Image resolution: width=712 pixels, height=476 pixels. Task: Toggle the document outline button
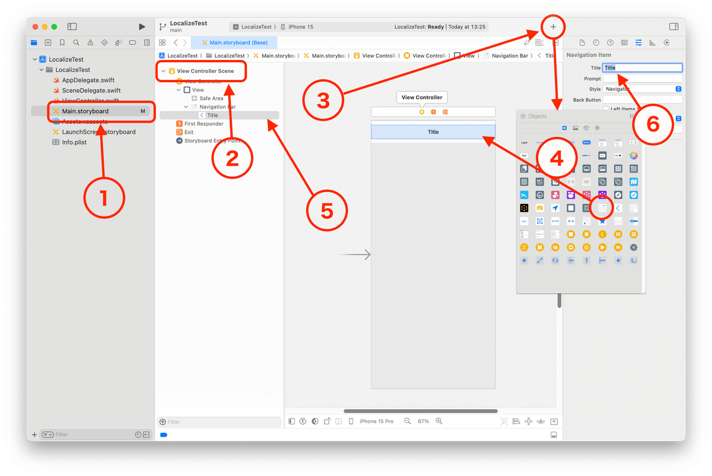pos(291,421)
